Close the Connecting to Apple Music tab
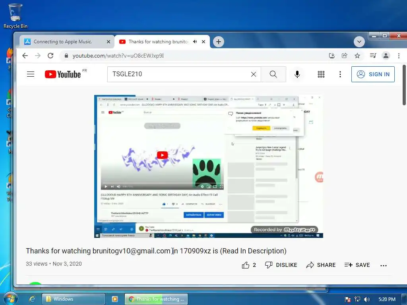 click(x=109, y=41)
